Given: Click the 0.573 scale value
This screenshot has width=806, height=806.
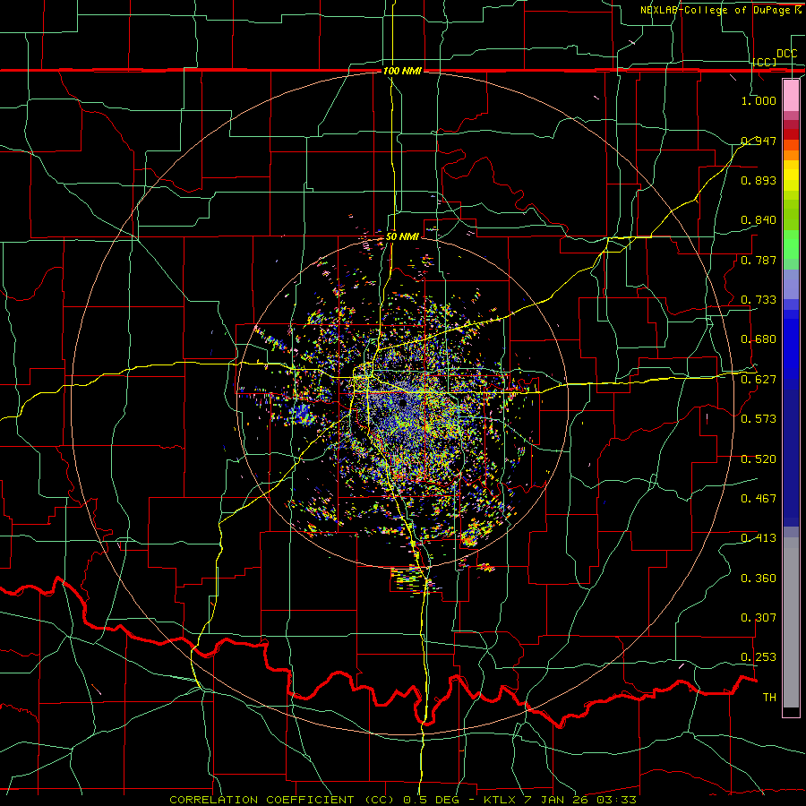Looking at the screenshot, I should coord(759,419).
